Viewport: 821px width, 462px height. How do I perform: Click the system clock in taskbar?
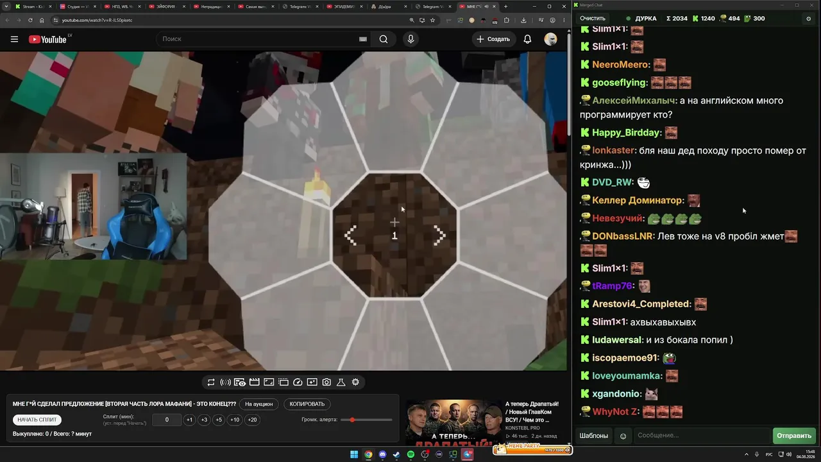[806, 454]
